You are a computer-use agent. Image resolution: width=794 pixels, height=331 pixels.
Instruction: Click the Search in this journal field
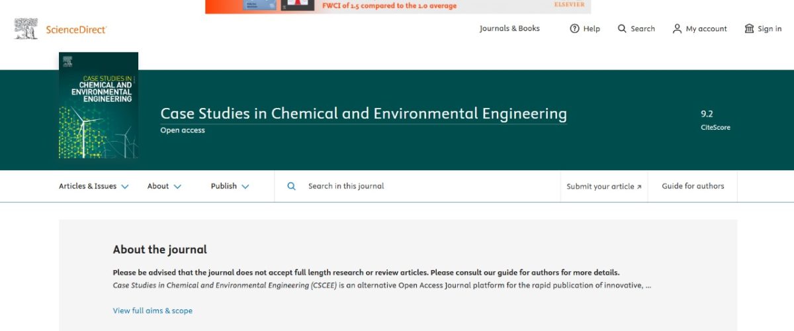[417, 186]
